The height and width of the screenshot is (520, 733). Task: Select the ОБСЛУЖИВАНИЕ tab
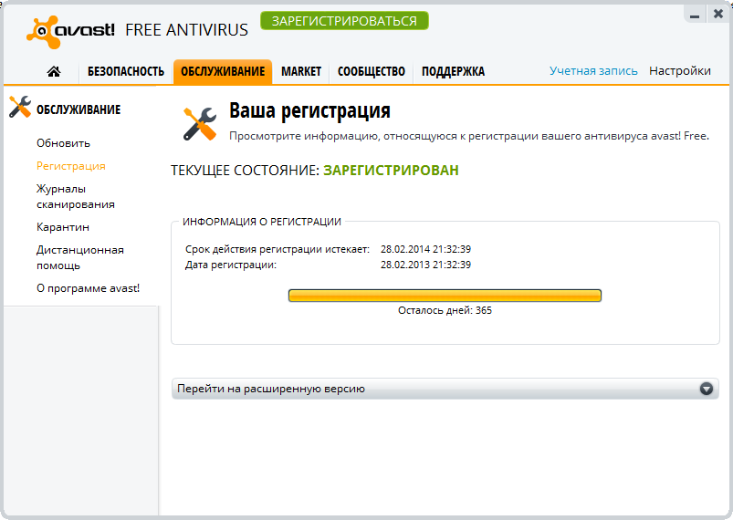point(223,71)
